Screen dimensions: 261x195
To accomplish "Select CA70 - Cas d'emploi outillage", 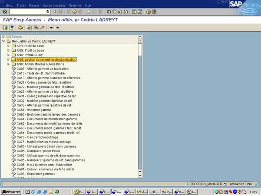I will coord(37,137).
